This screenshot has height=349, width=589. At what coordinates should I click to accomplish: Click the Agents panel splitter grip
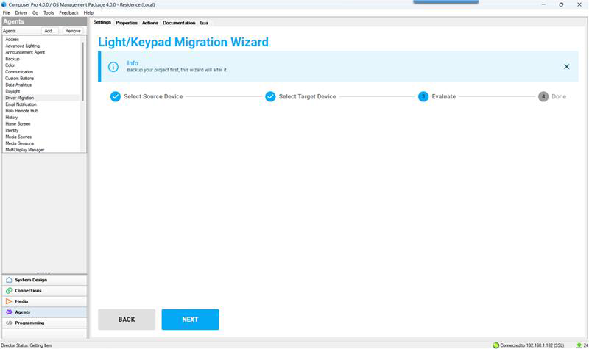[x=43, y=273]
